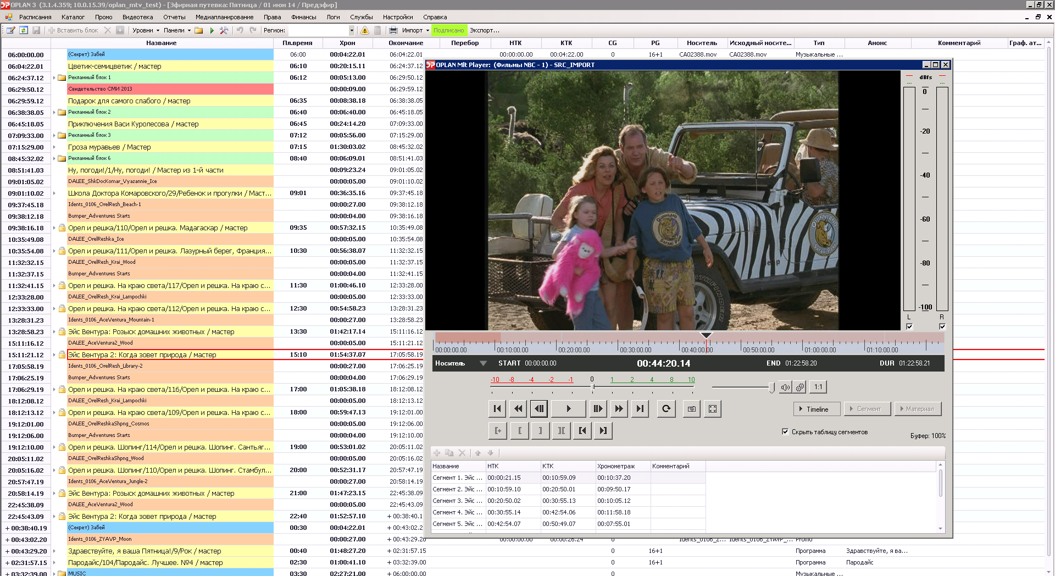Open the Расписания menu
This screenshot has width=1055, height=576.
coord(35,17)
